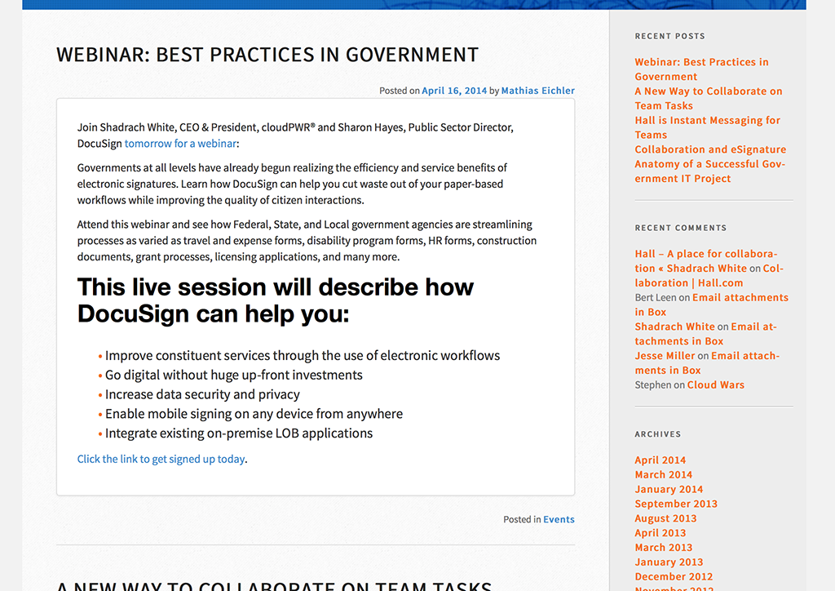This screenshot has height=591, width=835.
Task: Open the January 2014 archive
Action: coord(669,489)
